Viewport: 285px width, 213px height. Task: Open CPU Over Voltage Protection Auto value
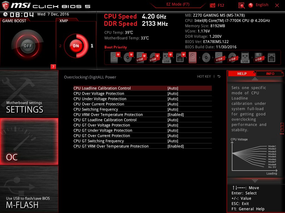point(173,93)
